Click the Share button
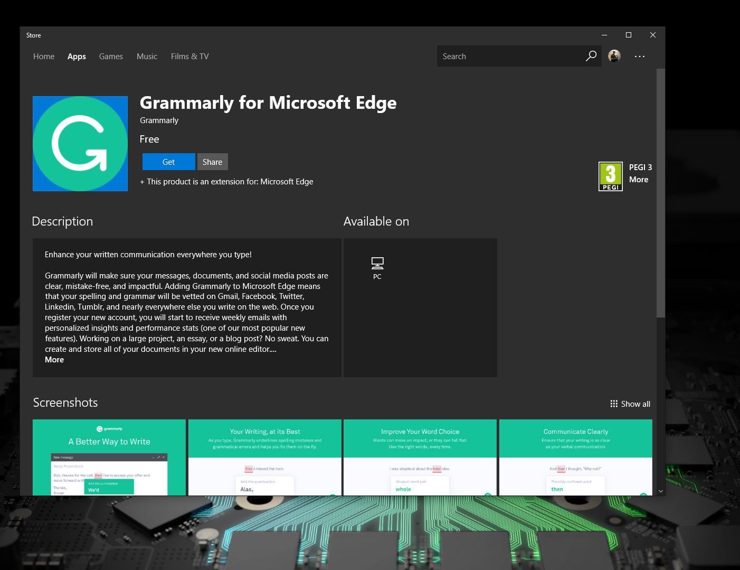Screen dimensions: 740x570 pyautogui.click(x=212, y=162)
